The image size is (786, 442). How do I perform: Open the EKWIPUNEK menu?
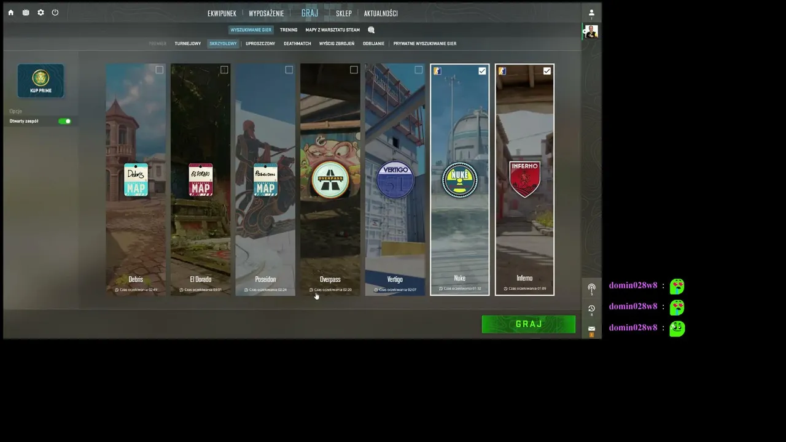pos(222,14)
